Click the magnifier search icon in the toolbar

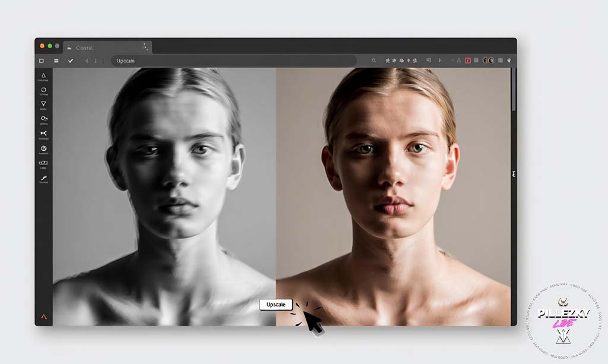373,61
